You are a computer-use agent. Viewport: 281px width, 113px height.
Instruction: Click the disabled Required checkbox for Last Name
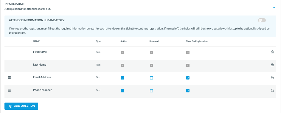coord(151,66)
